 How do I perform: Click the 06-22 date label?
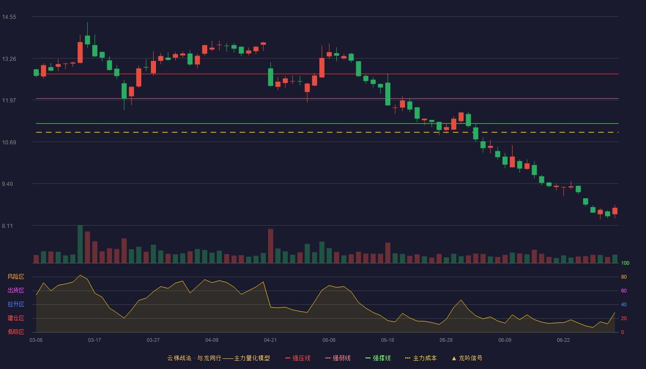(563, 340)
